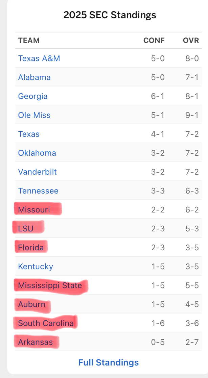This screenshot has width=208, height=378.
Task: Click the OVR column header
Action: click(x=191, y=41)
